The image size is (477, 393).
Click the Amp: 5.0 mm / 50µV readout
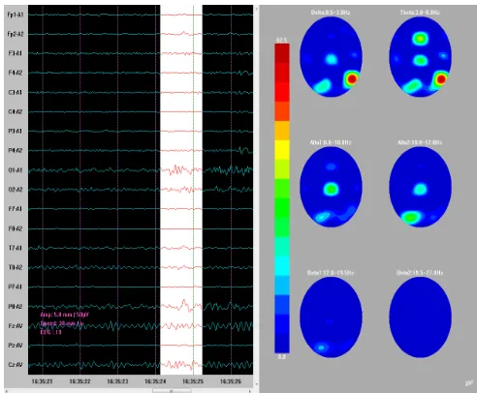(x=64, y=315)
